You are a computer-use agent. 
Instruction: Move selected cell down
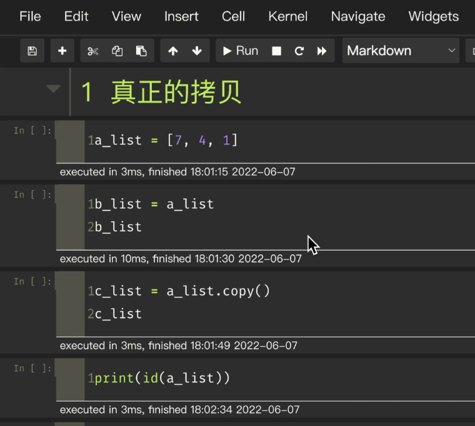pyautogui.click(x=197, y=51)
